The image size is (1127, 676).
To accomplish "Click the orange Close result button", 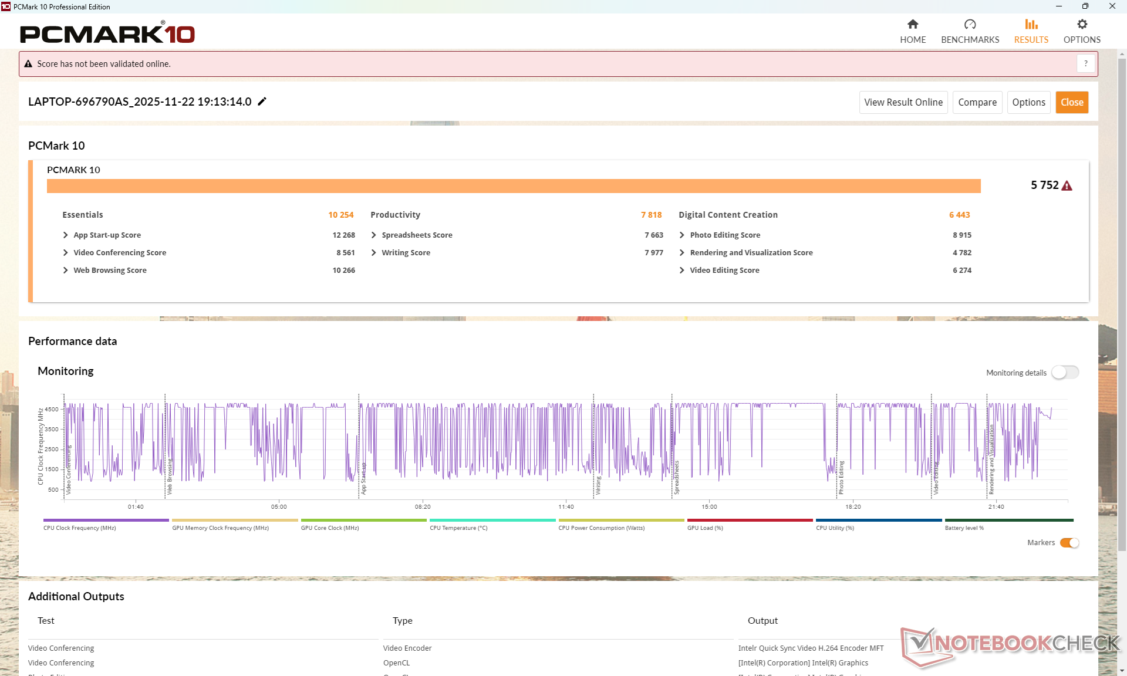I will coord(1072,102).
